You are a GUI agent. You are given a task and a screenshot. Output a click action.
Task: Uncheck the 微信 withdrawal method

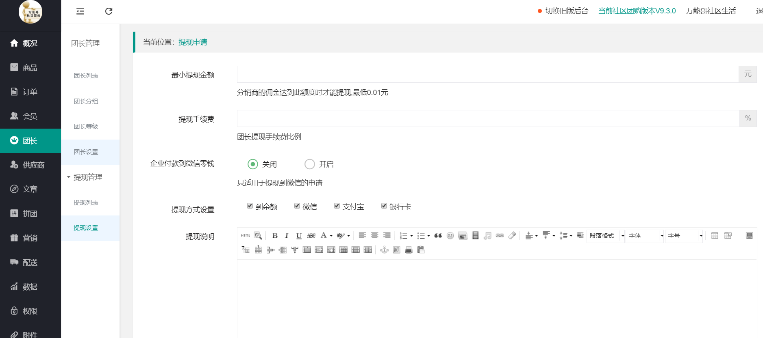pos(297,206)
